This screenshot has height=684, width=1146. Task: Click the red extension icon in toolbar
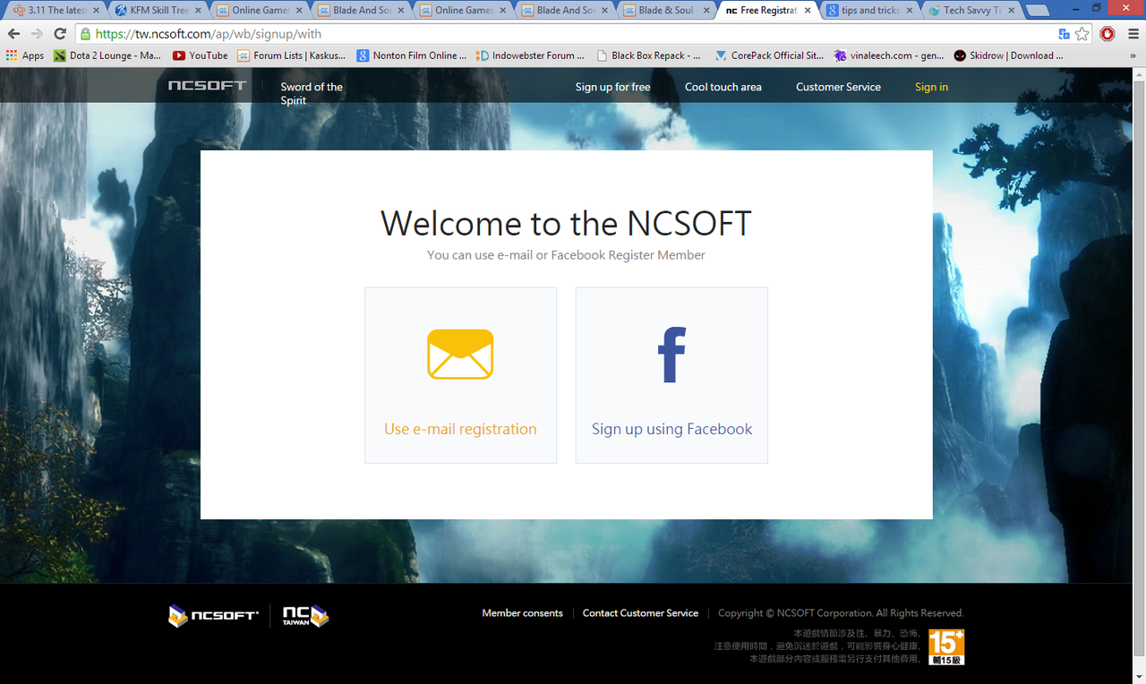point(1108,34)
